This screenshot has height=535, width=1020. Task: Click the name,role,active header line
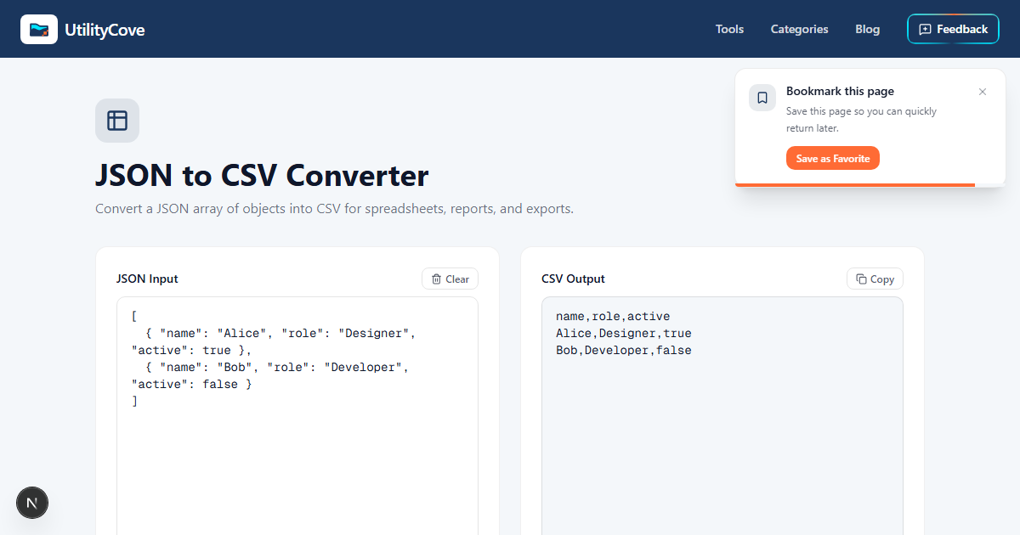tap(613, 317)
